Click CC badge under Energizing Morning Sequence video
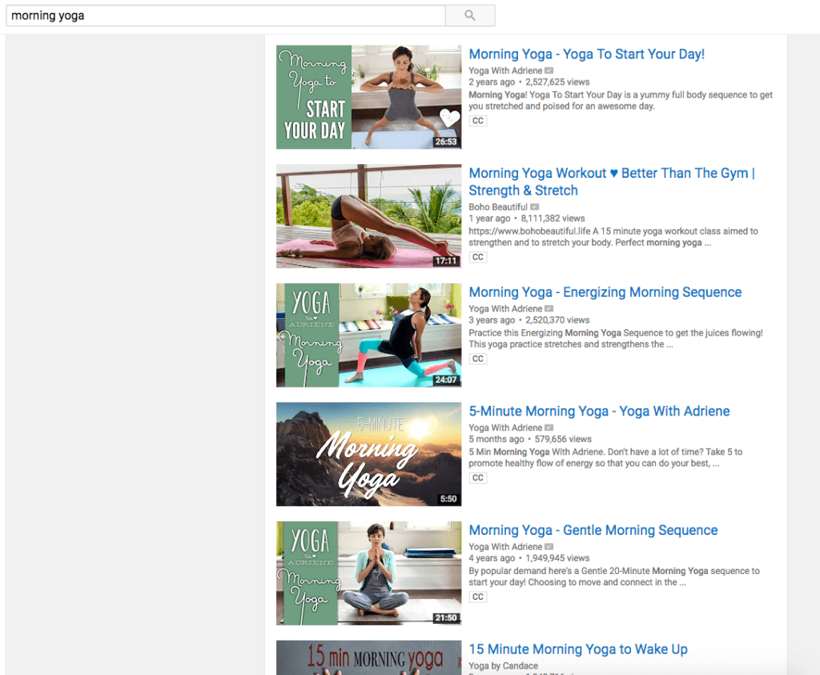The height and width of the screenshot is (675, 820). pos(478,359)
